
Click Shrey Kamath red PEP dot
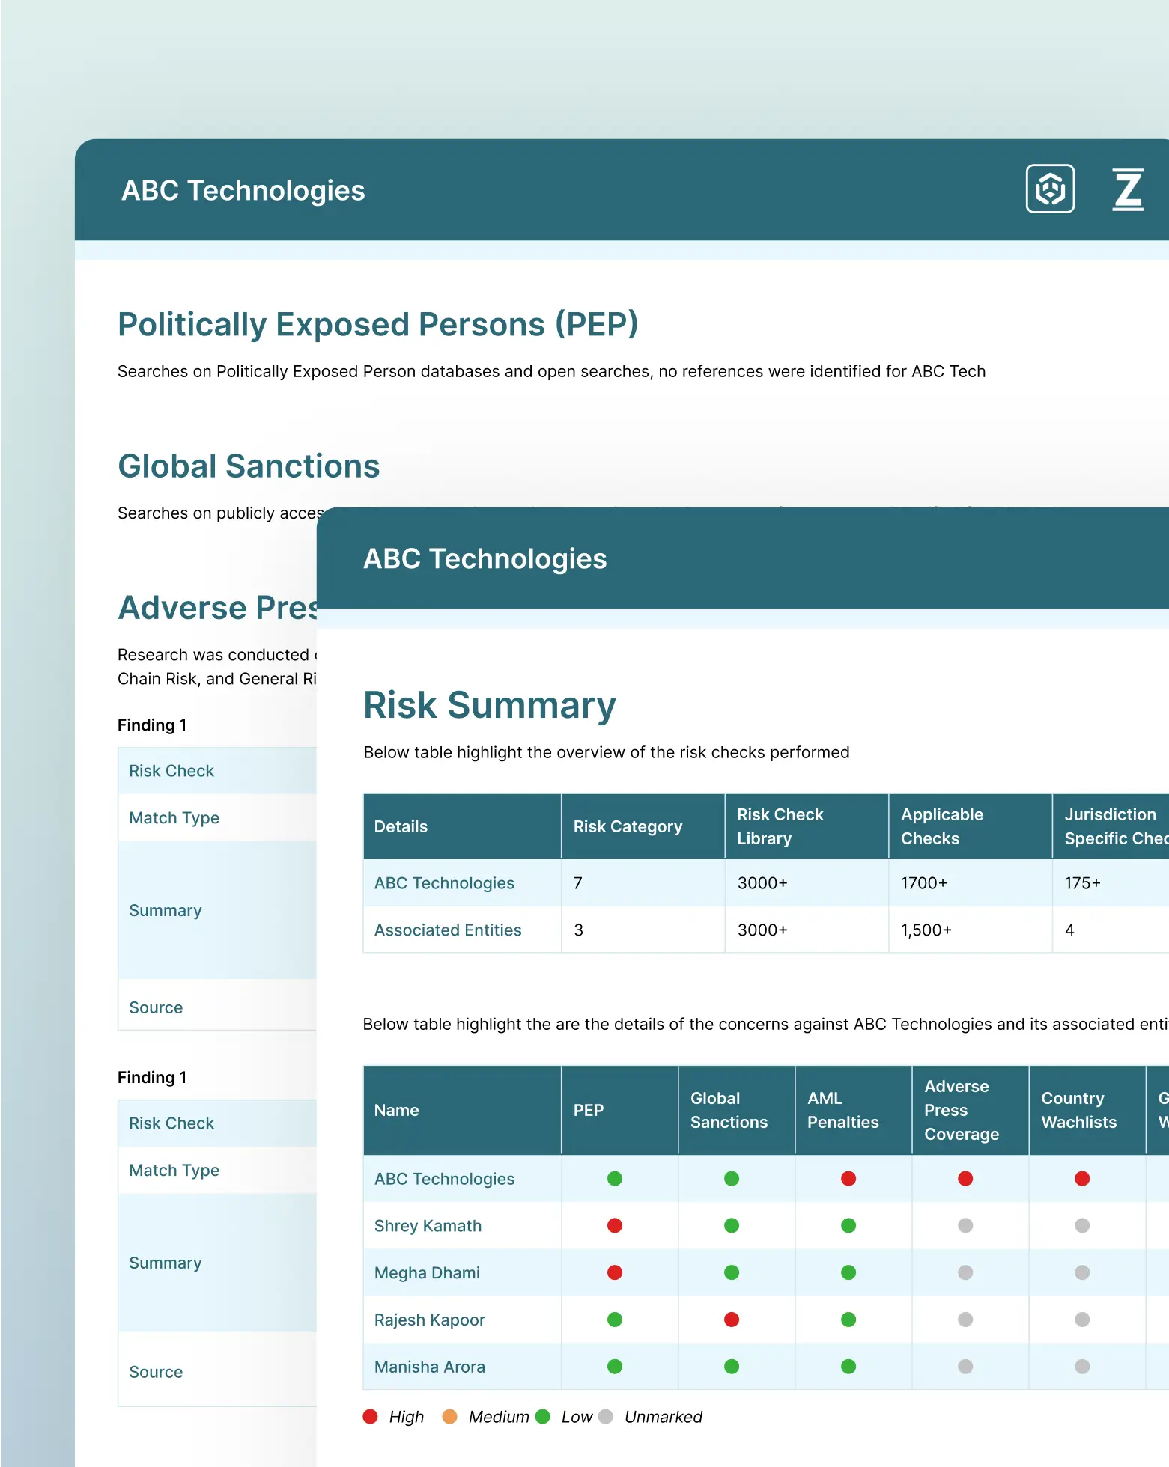[615, 1225]
